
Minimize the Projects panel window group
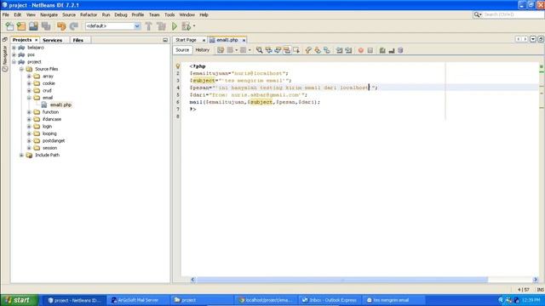(x=165, y=40)
